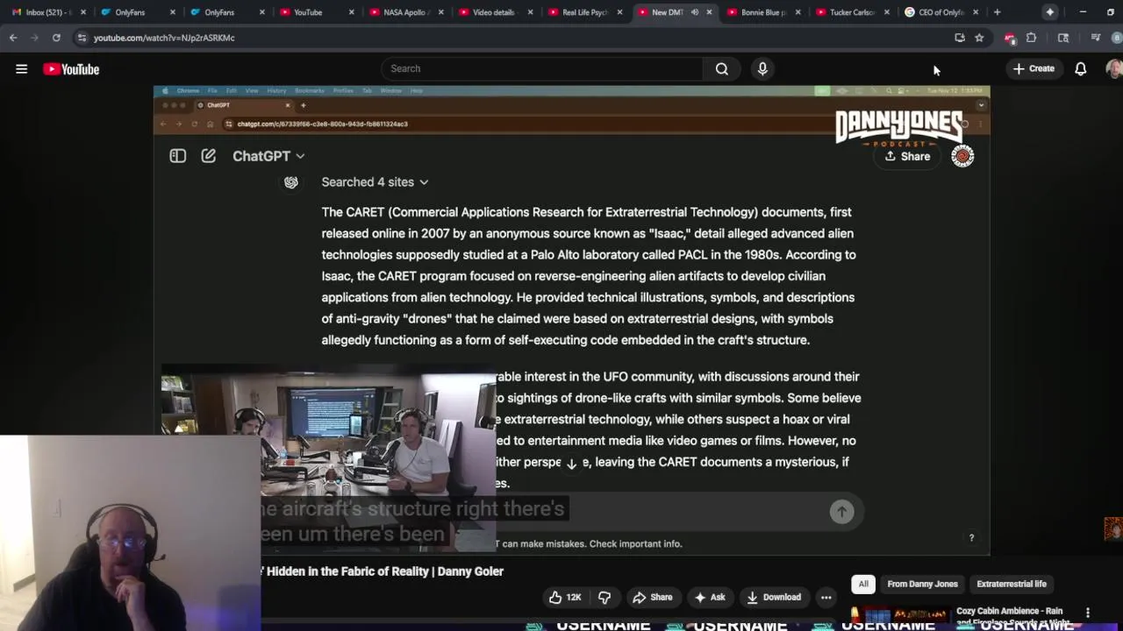Image resolution: width=1123 pixels, height=631 pixels.
Task: Start voice search with the microphone icon
Action: pos(762,68)
